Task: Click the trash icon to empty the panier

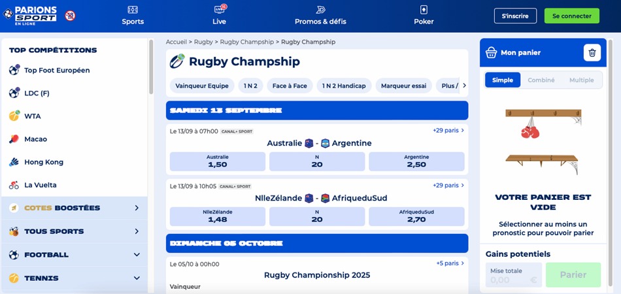Action: (x=592, y=52)
